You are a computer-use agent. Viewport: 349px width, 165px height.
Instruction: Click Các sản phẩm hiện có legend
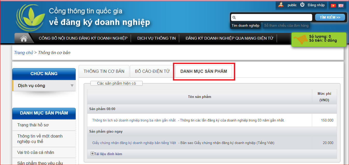116,83
